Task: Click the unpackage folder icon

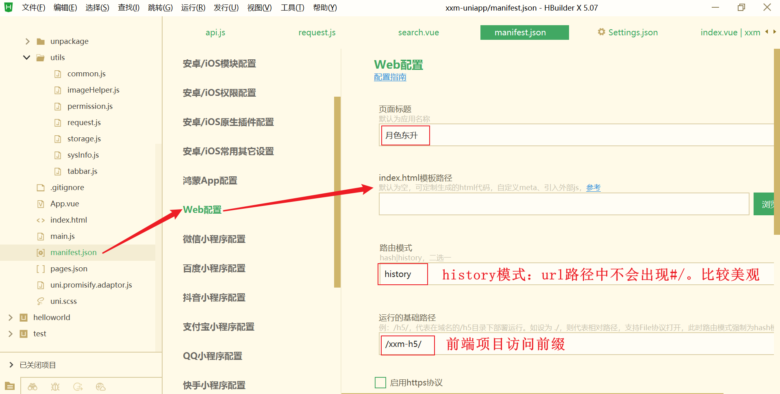Action: [41, 41]
